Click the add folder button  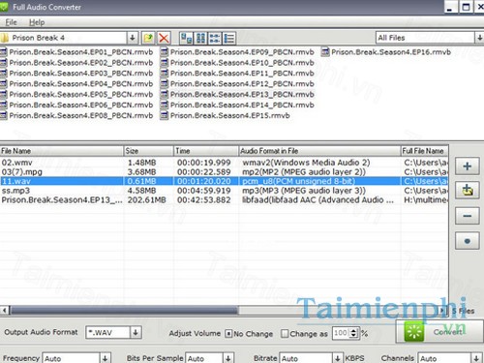coord(467,190)
